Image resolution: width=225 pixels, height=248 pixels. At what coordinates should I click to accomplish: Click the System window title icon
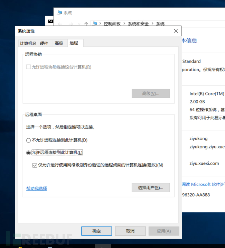click(60, 13)
